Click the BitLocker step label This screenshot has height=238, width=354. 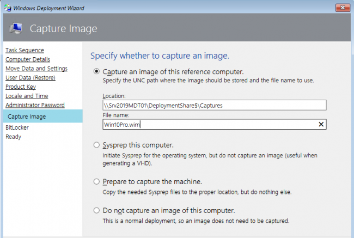click(x=17, y=127)
